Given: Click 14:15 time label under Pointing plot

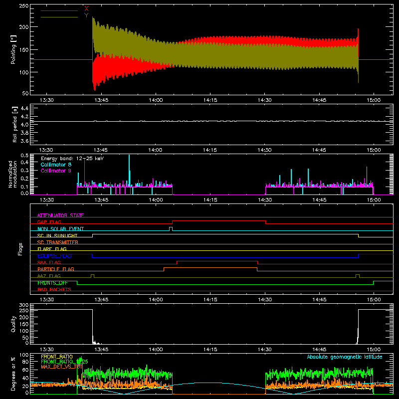Looking at the screenshot, I should point(210,100).
